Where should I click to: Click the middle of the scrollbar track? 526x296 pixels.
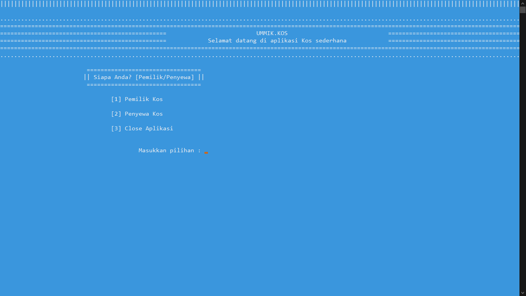(523, 154)
